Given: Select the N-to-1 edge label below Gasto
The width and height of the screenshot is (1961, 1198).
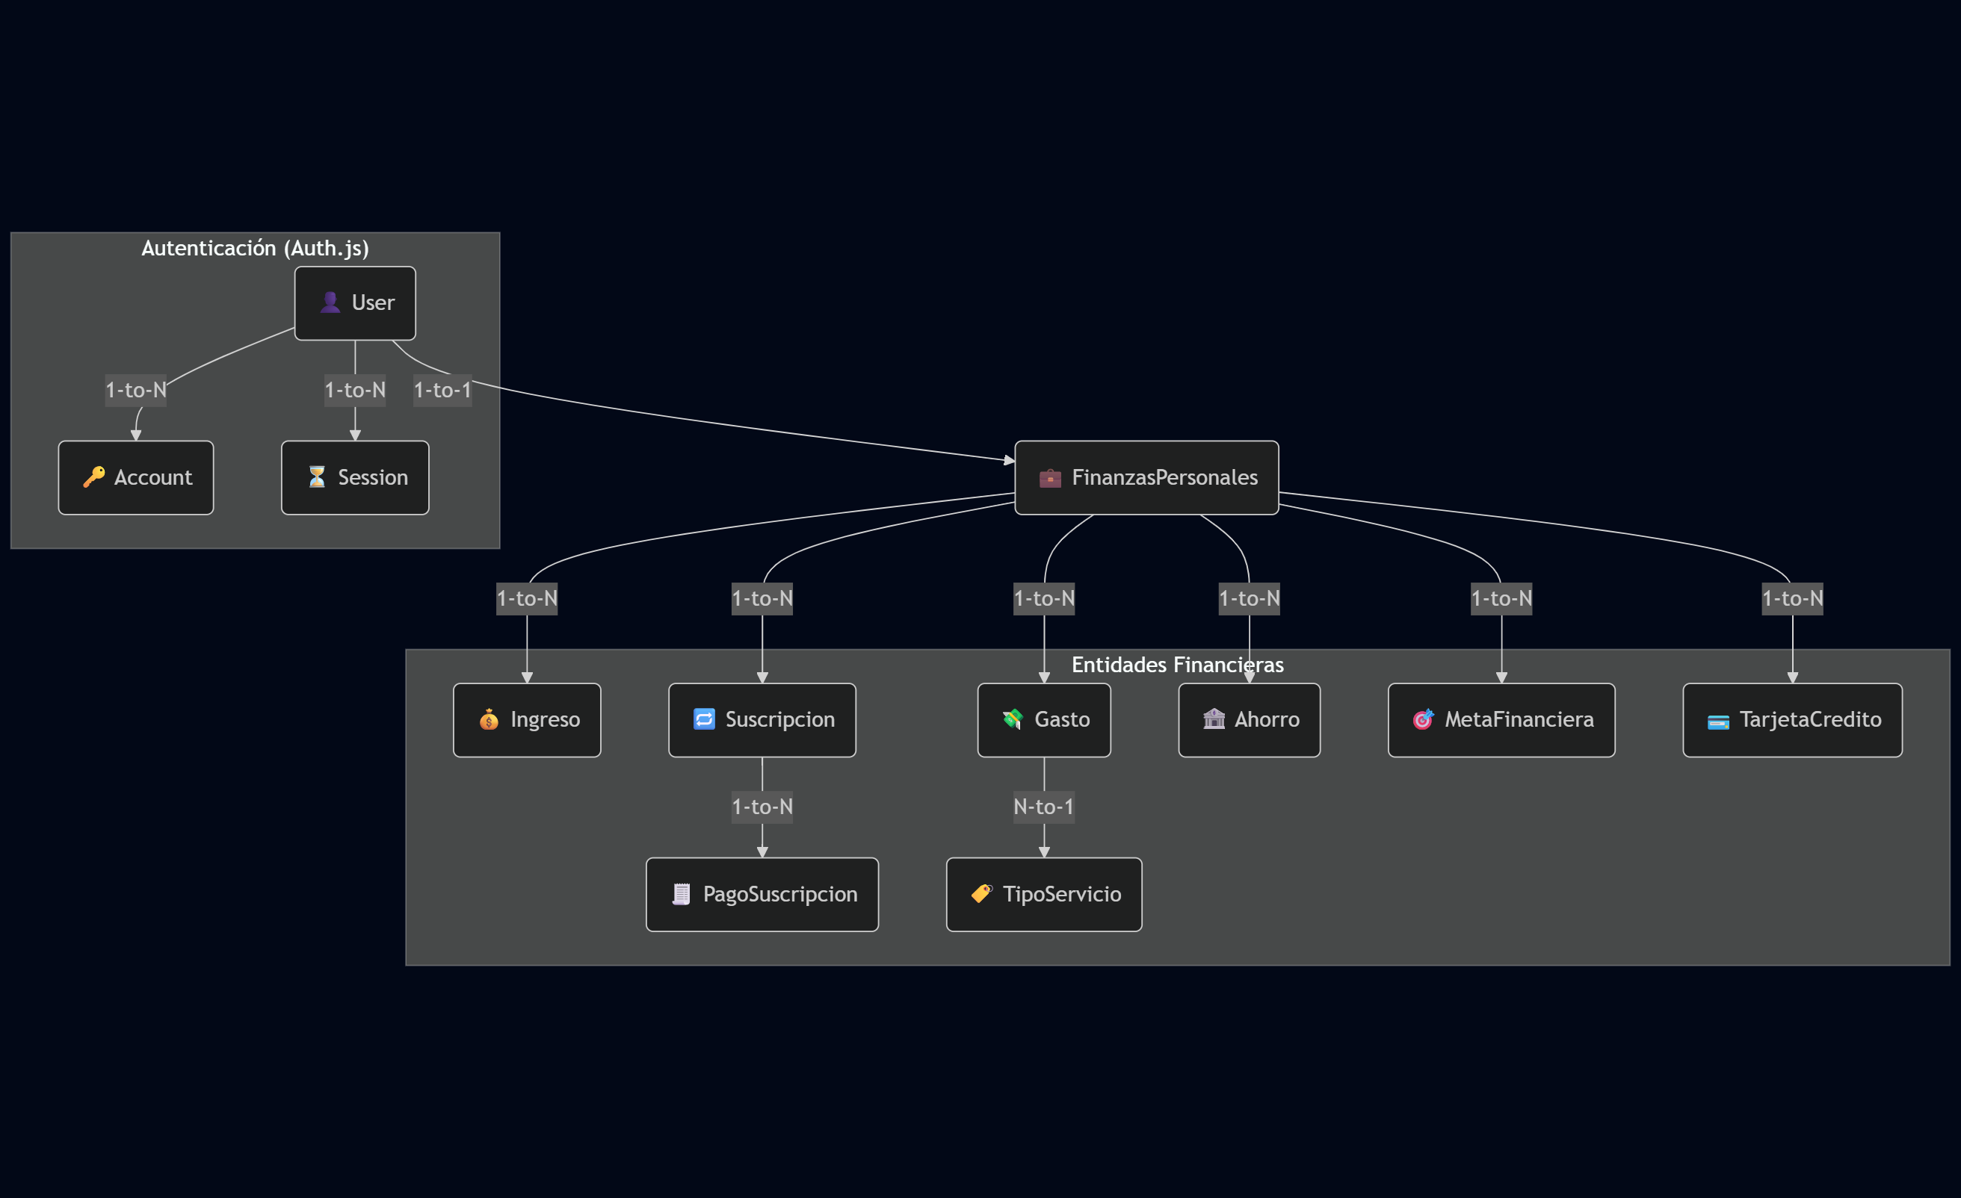Looking at the screenshot, I should tap(1043, 807).
